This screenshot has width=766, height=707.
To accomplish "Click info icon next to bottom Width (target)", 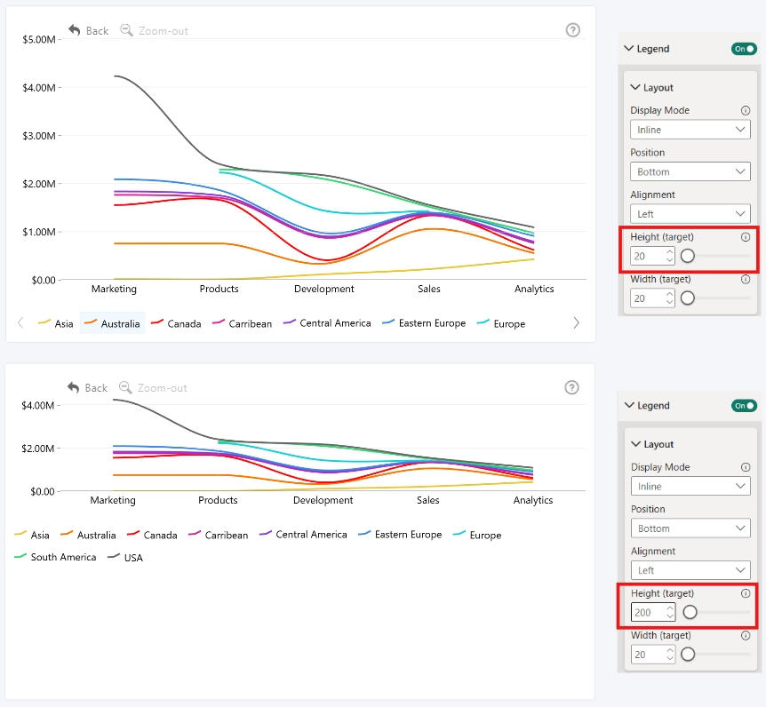I will point(745,635).
